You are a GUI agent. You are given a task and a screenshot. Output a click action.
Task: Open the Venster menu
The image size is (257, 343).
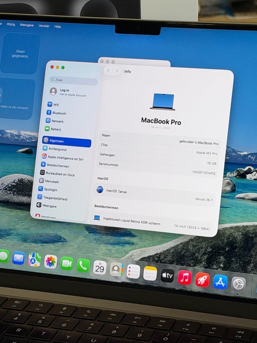point(44,26)
